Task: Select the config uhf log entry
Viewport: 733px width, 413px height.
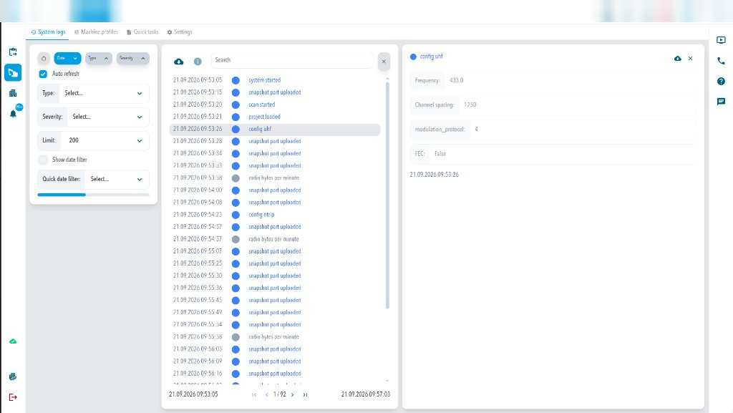Action: (x=275, y=129)
